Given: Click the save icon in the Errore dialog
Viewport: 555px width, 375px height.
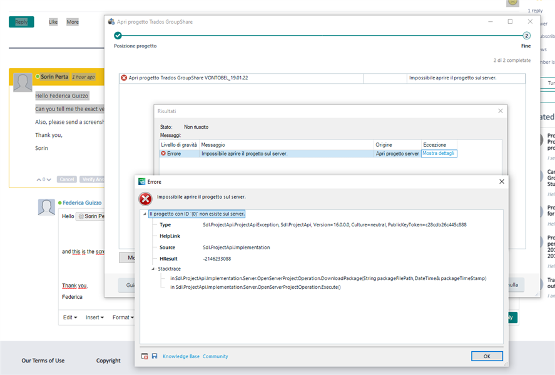Looking at the screenshot, I should (x=155, y=356).
